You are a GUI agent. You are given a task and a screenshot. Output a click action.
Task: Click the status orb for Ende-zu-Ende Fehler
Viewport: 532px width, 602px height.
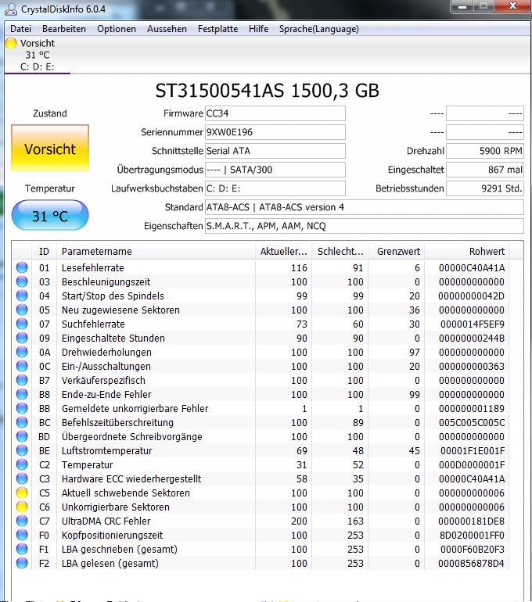click(x=22, y=394)
